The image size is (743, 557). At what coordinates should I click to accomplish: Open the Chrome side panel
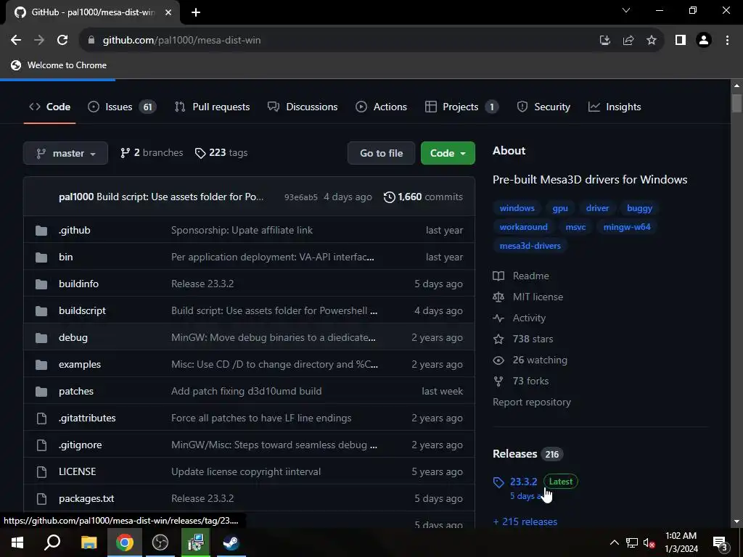point(681,41)
